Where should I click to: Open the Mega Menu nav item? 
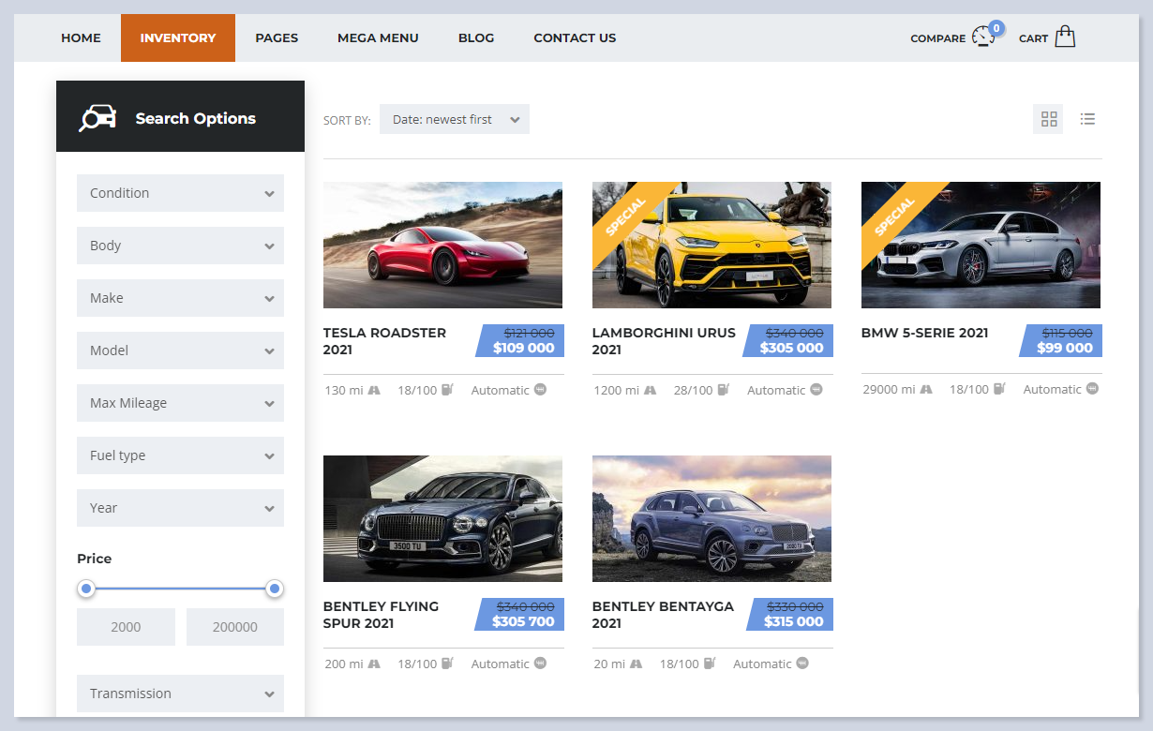coord(378,38)
